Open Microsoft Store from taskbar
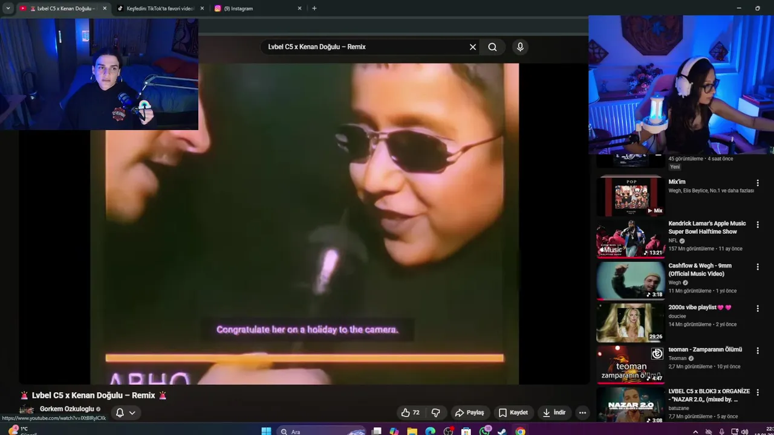 (x=466, y=431)
